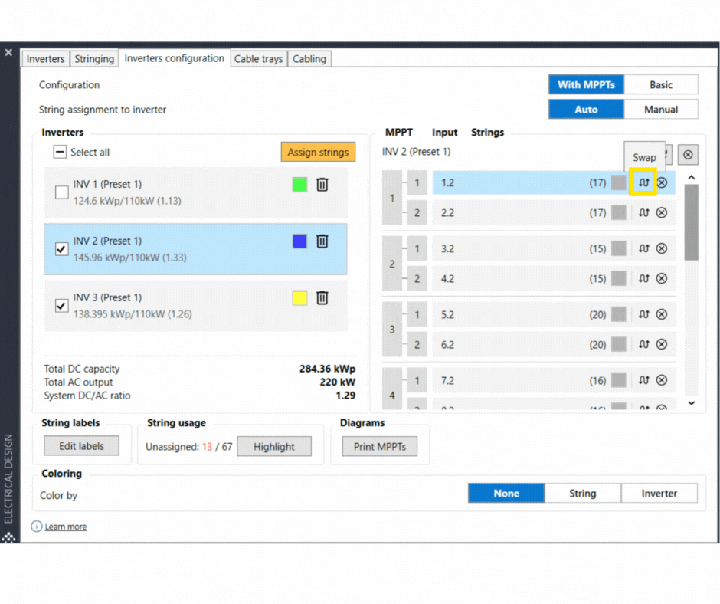Toggle the Select all checkbox
Screen dimensions: 720x604
pos(61,153)
